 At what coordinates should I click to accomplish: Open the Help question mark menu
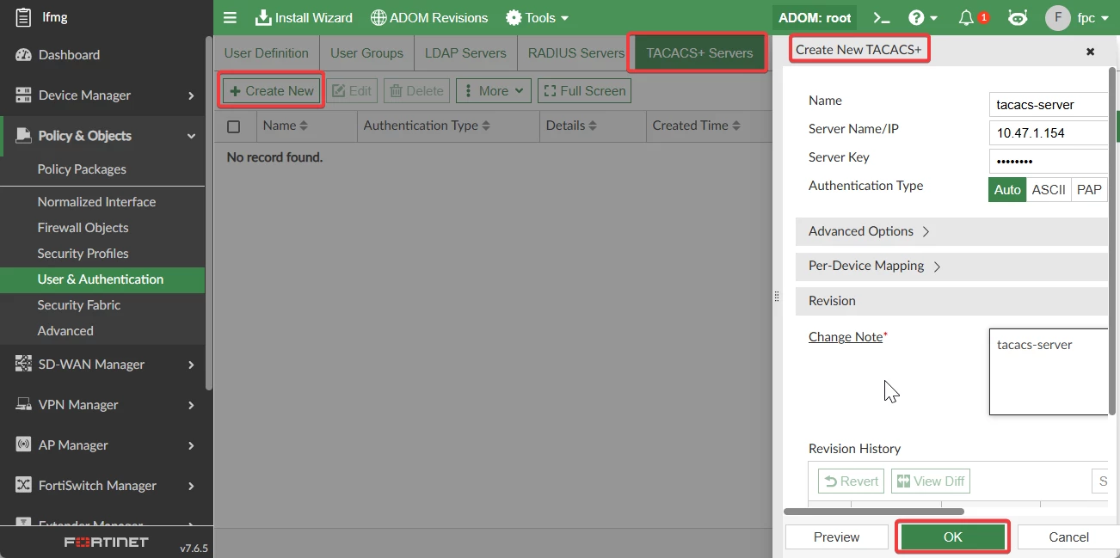click(x=922, y=17)
